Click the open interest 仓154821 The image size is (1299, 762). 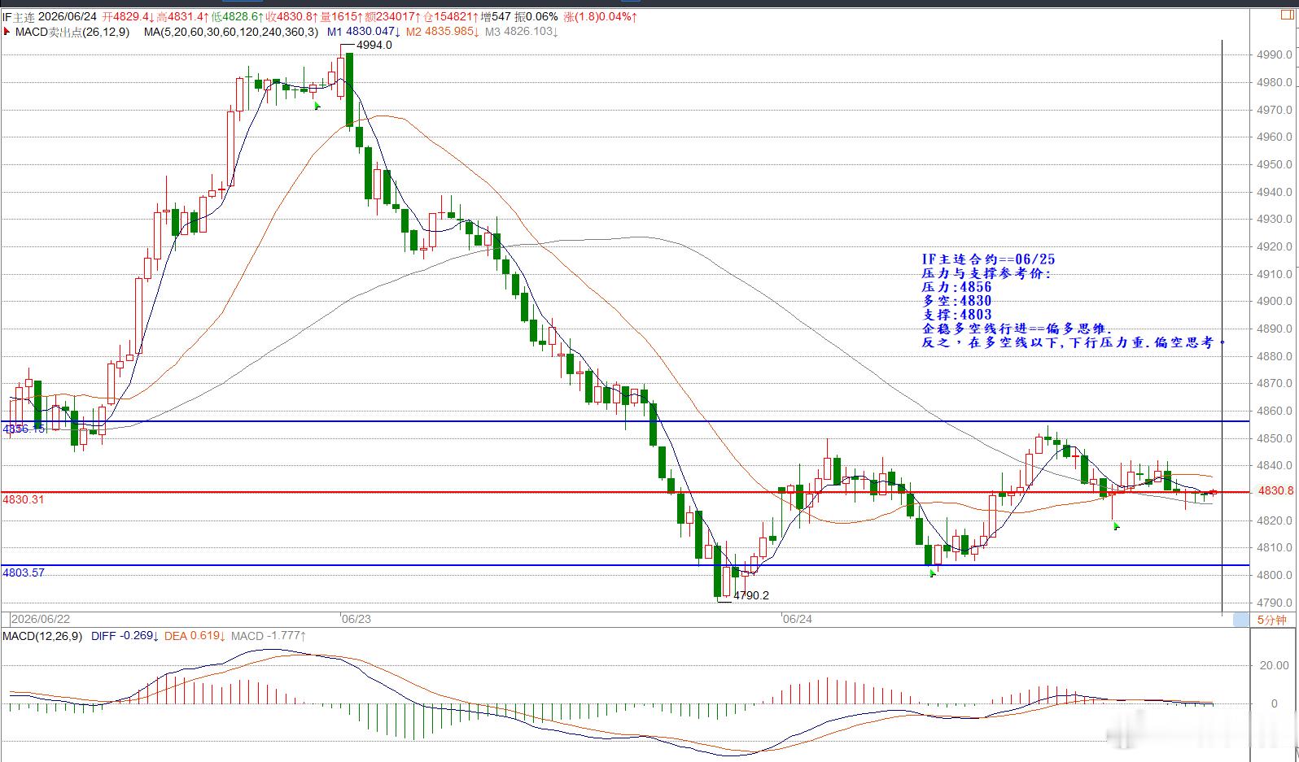452,17
